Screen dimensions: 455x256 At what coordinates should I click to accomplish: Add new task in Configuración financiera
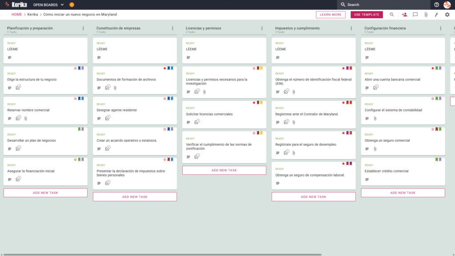point(403,193)
